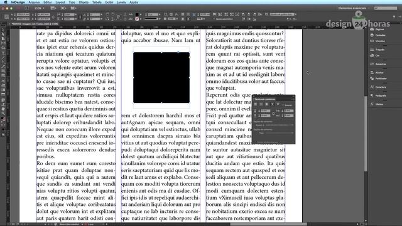Open the Layout menu
The image size is (402, 226).
(60, 2)
